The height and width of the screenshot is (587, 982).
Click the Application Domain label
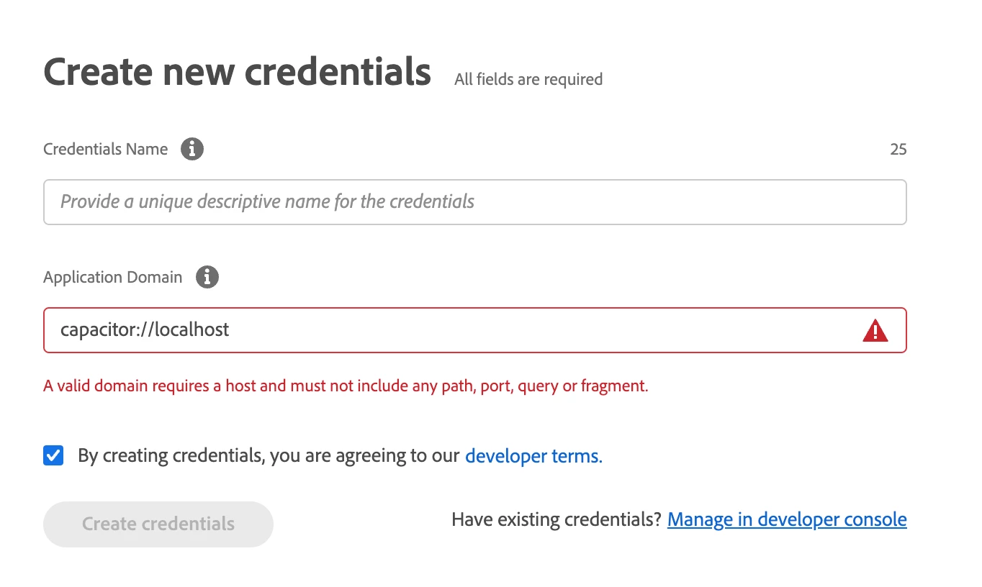click(112, 278)
